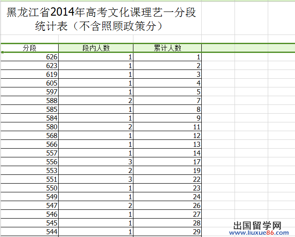
Task: Click 段内人数 cell in row 547
Action: tap(96, 206)
